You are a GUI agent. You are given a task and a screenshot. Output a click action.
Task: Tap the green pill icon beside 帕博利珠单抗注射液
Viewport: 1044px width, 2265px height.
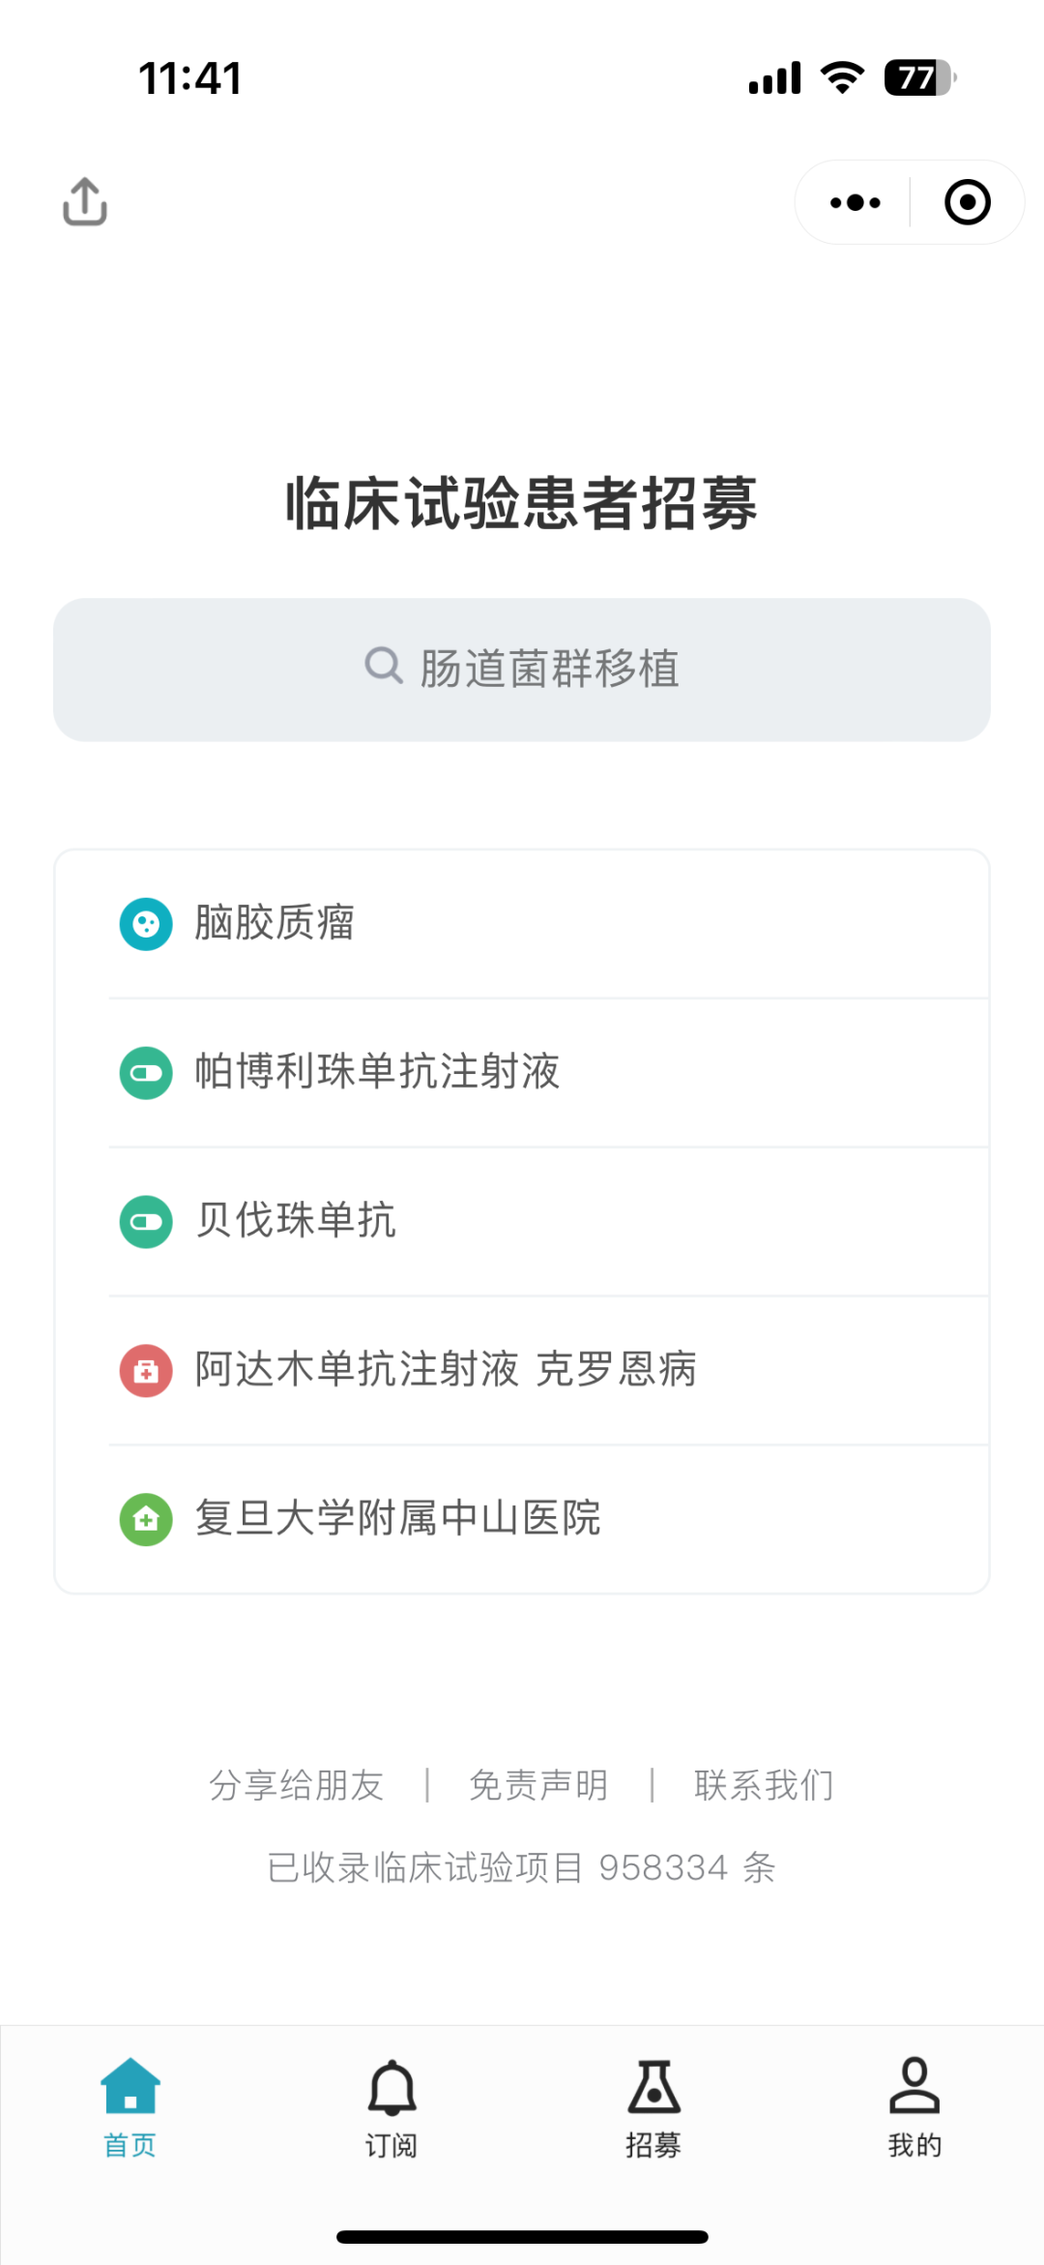pos(146,1073)
